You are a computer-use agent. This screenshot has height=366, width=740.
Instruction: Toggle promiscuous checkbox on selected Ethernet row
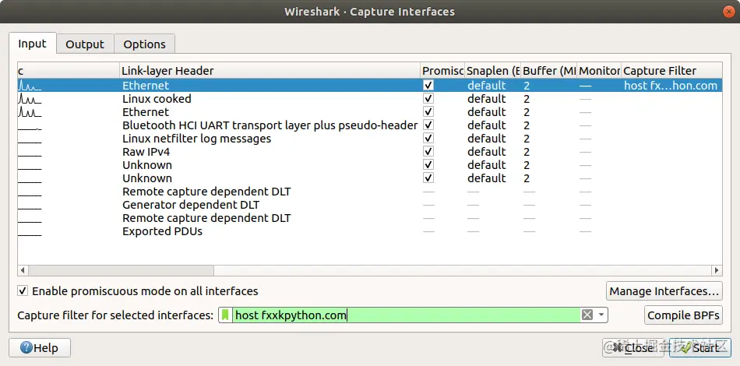point(428,86)
